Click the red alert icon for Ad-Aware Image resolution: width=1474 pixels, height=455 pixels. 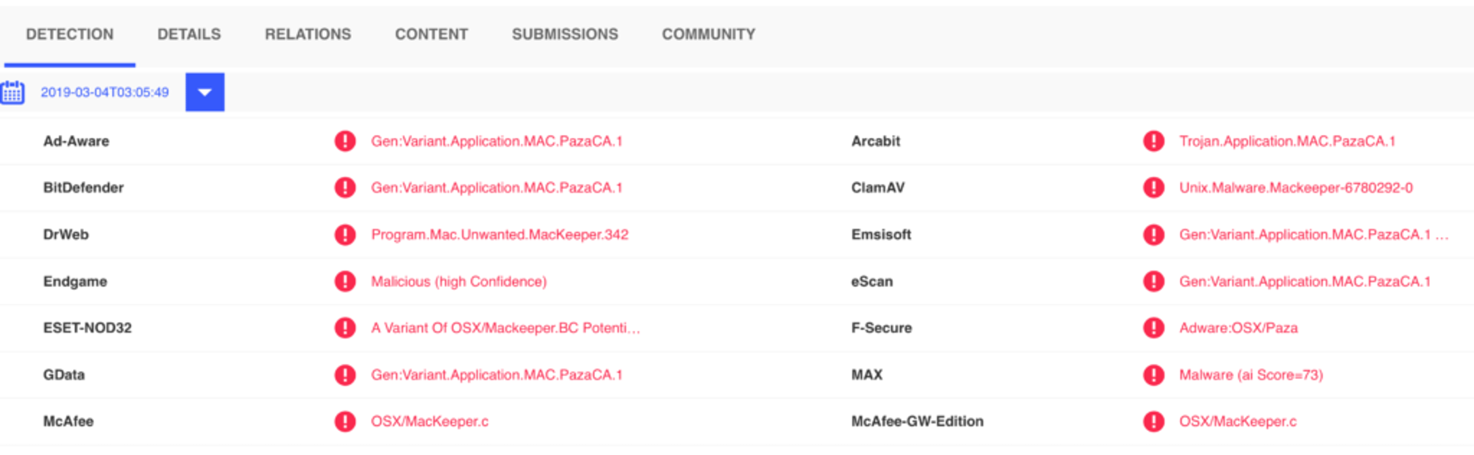coord(345,141)
